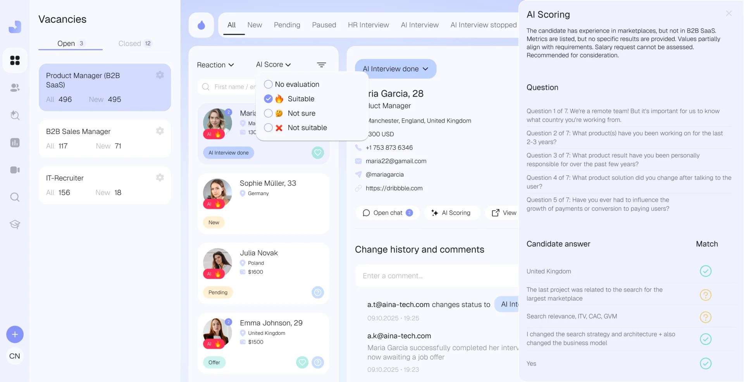Open the candidate list filter lines icon
The height and width of the screenshot is (382, 744).
[x=321, y=65]
